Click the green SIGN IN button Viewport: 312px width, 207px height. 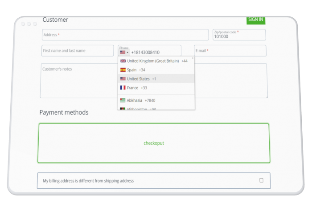(x=256, y=20)
